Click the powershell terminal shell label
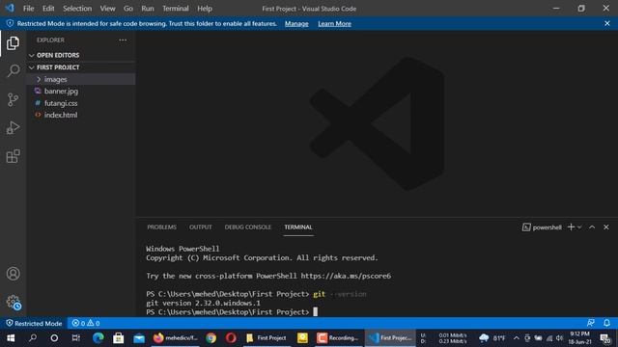Image resolution: width=618 pixels, height=347 pixels. [542, 227]
